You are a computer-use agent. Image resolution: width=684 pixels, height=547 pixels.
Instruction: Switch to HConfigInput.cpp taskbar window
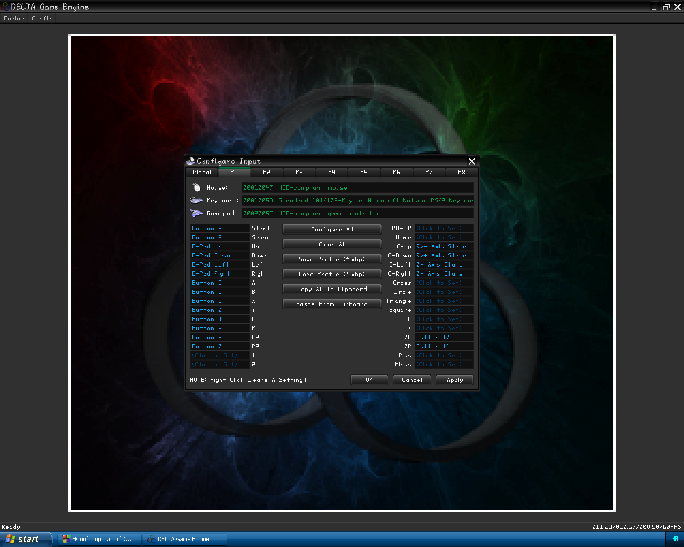click(x=99, y=539)
